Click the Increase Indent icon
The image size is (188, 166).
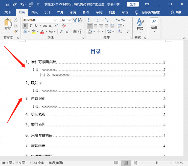(124, 20)
